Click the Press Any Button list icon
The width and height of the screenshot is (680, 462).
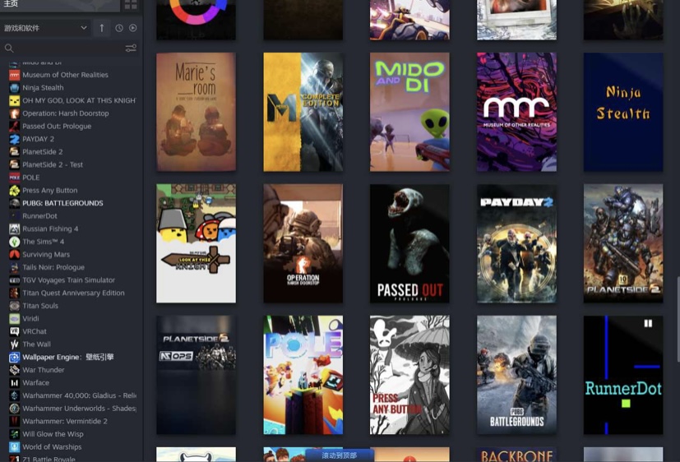[x=14, y=190]
